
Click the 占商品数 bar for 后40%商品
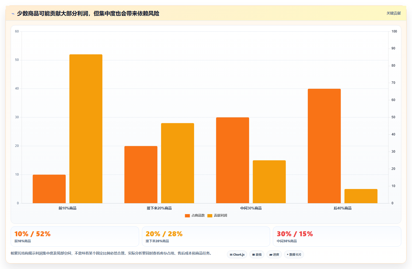click(x=324, y=146)
